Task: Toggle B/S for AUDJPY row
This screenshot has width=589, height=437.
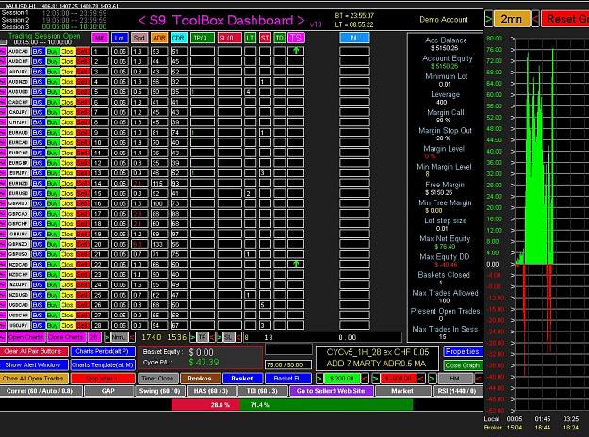Action: point(38,71)
